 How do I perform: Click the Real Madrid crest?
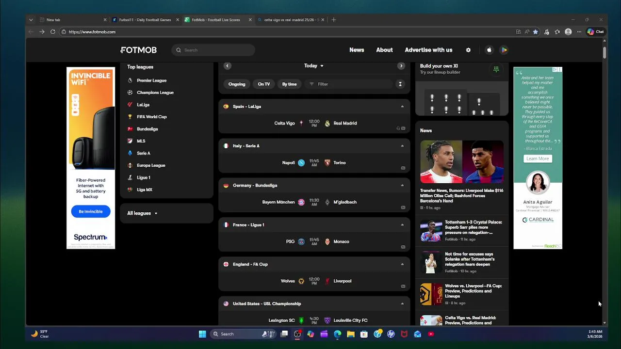[327, 124]
